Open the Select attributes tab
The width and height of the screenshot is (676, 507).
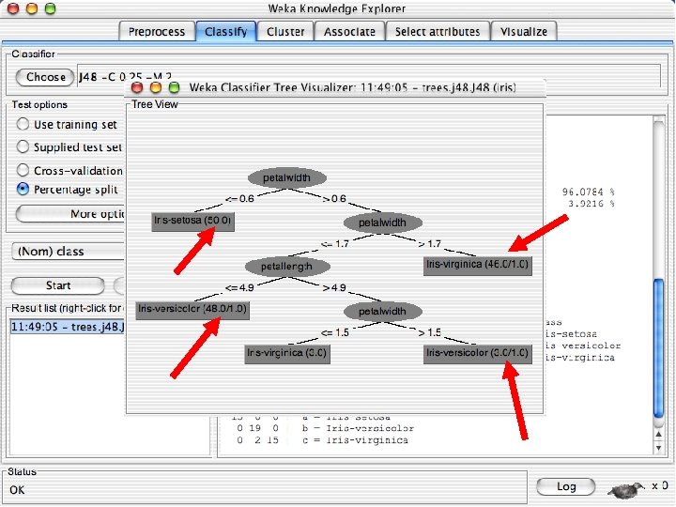tap(438, 32)
